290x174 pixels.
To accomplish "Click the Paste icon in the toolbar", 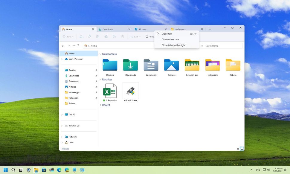I will click(97, 36).
